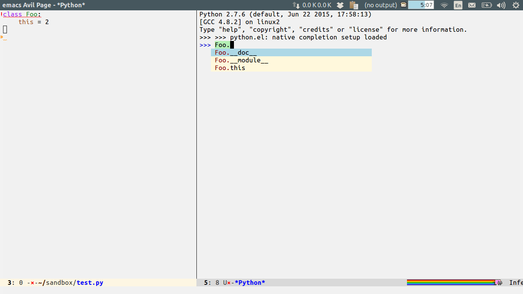Open the clipboard manager in the top panel
Screen dimensions: 523x294
pyautogui.click(x=354, y=5)
